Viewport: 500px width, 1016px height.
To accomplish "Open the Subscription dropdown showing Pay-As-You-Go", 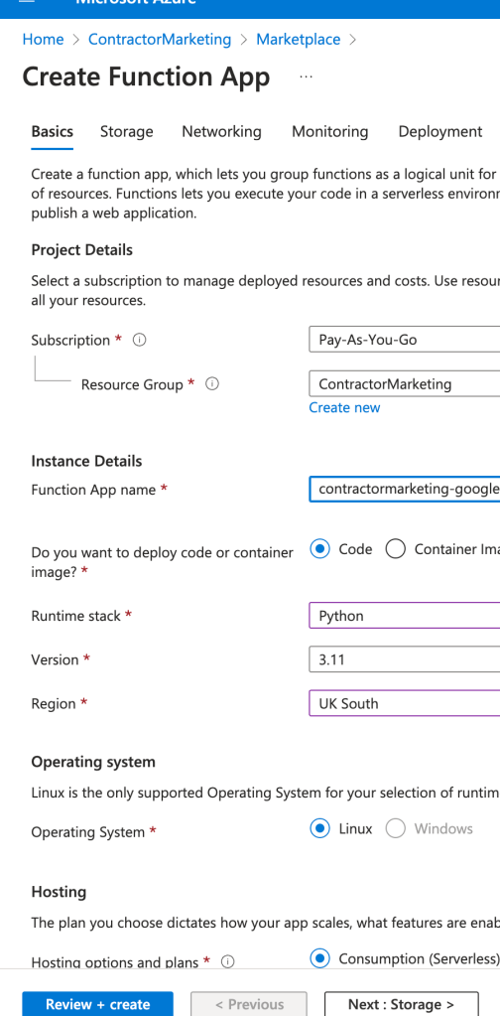I will pos(405,340).
